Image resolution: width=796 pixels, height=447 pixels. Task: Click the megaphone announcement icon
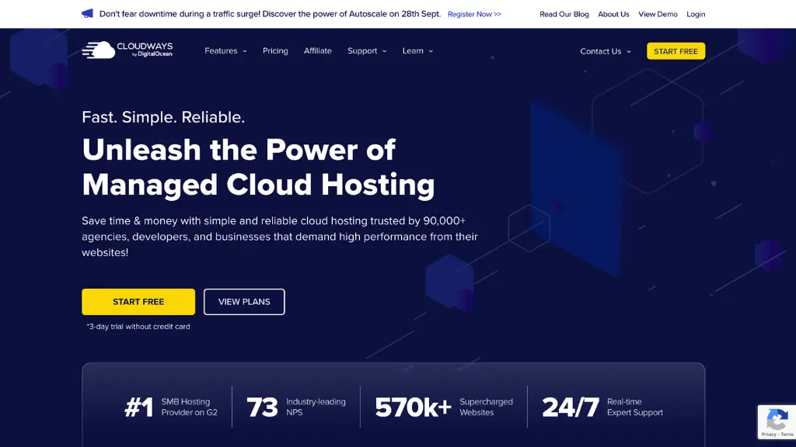(x=87, y=14)
